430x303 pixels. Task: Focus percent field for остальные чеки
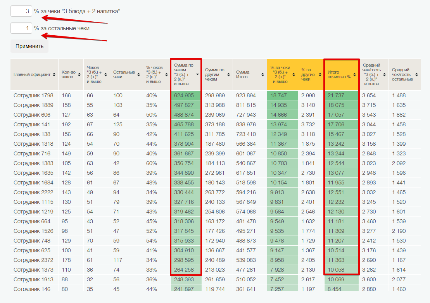tap(21, 28)
